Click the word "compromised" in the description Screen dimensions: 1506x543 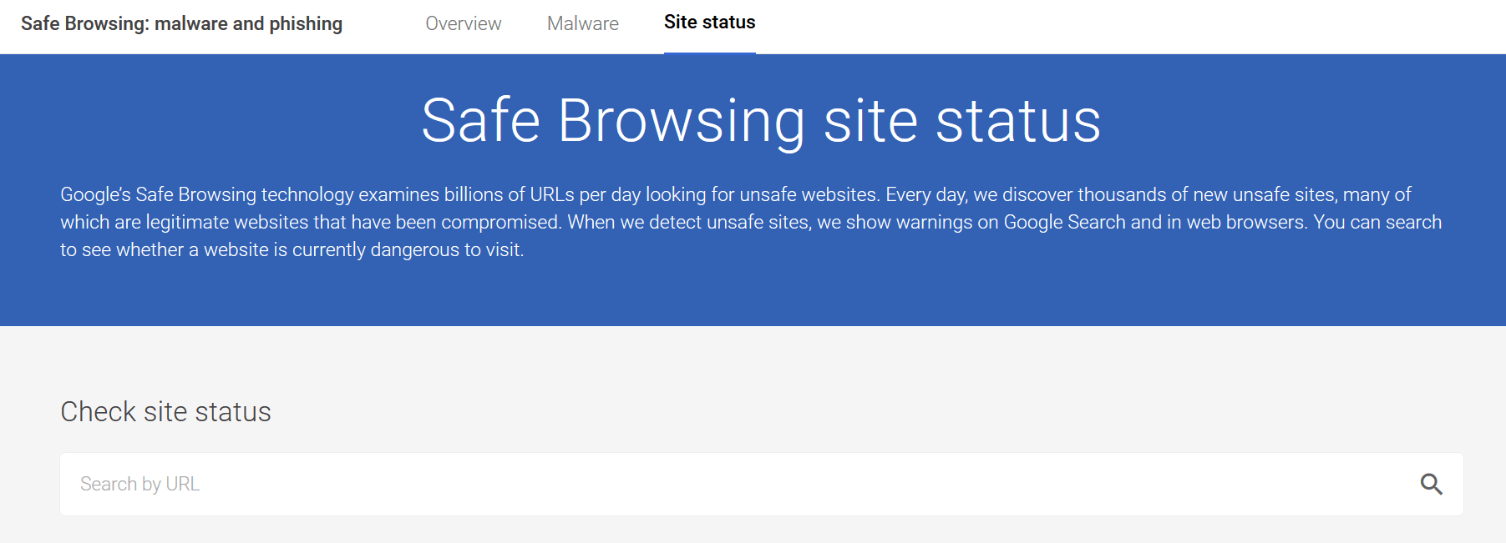pos(500,222)
